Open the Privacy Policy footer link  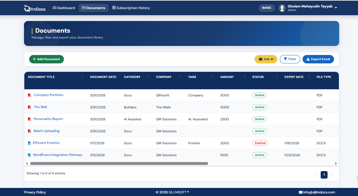(x=35, y=192)
